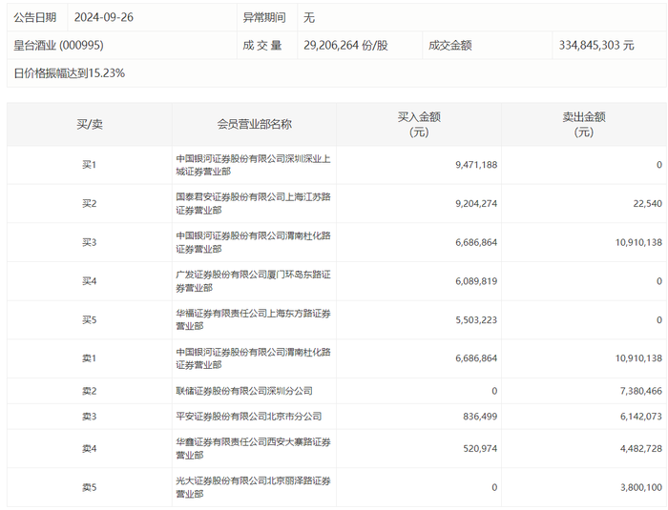This screenshot has height=510, width=668.
Task: Select the 卖5 row label
Action: (x=90, y=487)
